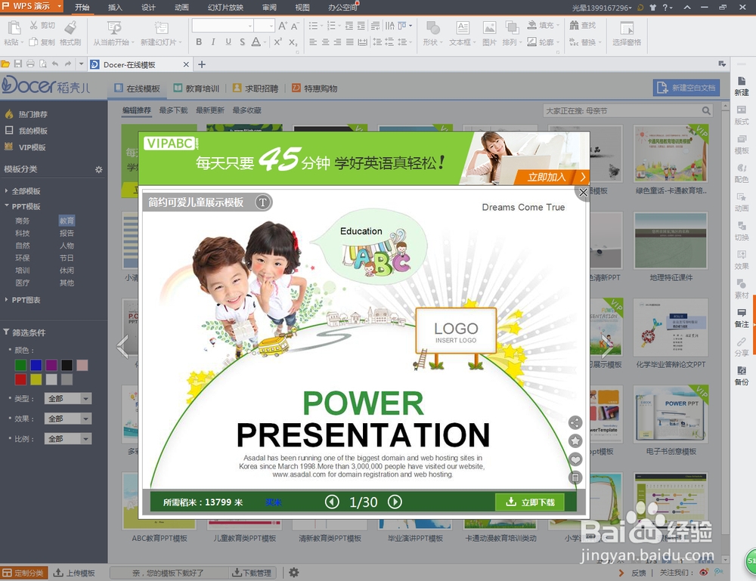Screen dimensions: 756x581
Task: Expand the 全部模板 tree item
Action: click(6, 191)
